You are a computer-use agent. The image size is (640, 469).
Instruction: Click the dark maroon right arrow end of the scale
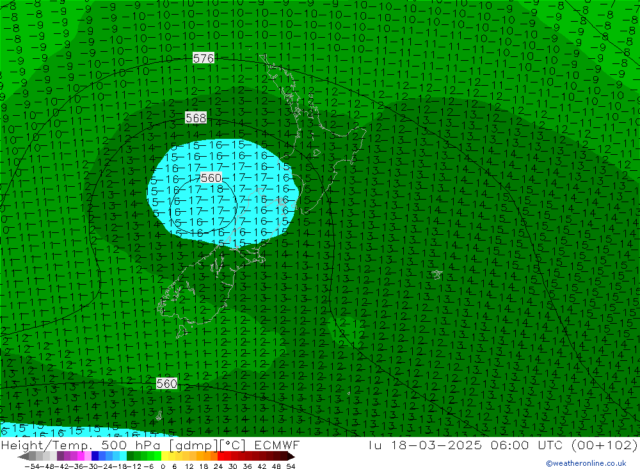(x=291, y=456)
